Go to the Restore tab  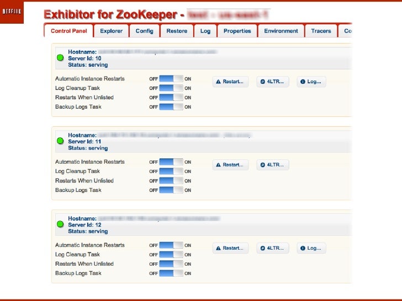177,31
